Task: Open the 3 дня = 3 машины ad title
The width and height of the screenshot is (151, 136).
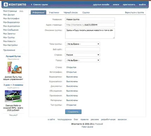Action: tap(13, 85)
